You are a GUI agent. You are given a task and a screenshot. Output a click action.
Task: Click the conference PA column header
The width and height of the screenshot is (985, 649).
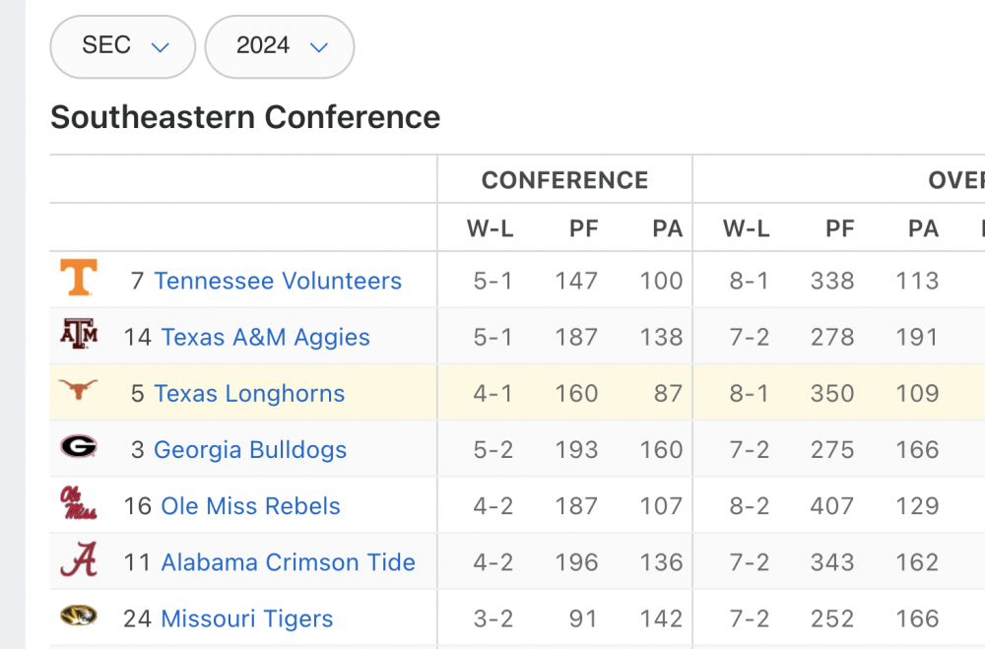coord(667,229)
